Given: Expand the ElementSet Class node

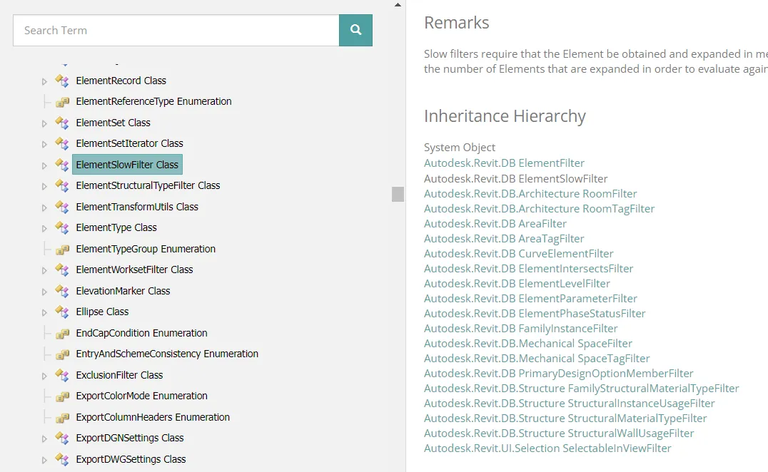Looking at the screenshot, I should 44,123.
